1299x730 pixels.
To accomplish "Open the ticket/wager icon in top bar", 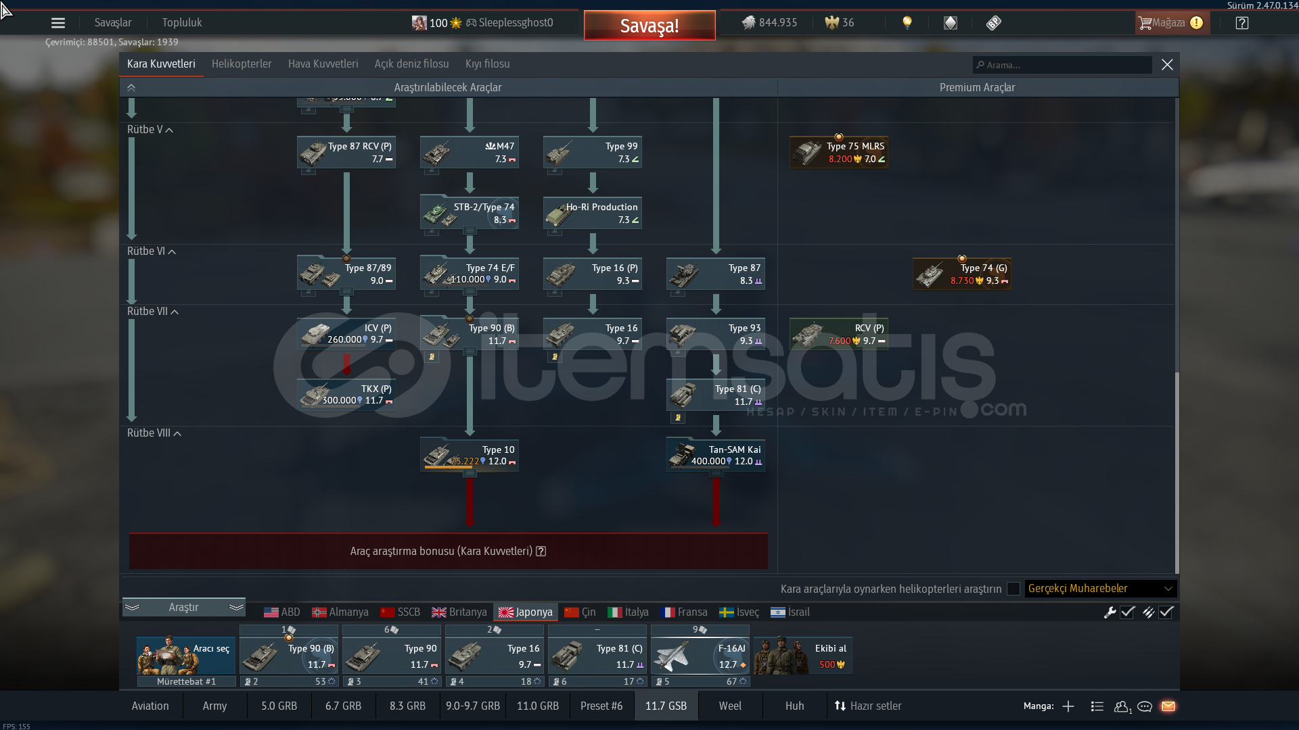I will point(994,23).
